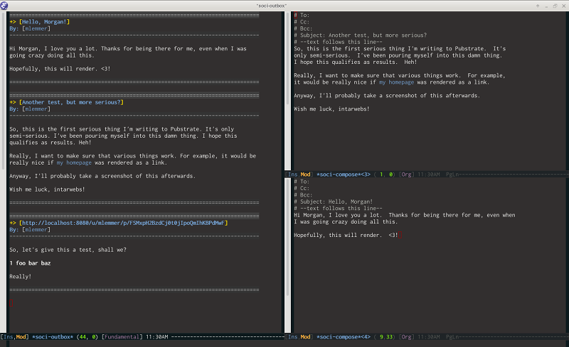Viewport: 569px width, 347px height.
Task: Open the 'Hello, Morgan!' post title link
Action: coord(44,22)
